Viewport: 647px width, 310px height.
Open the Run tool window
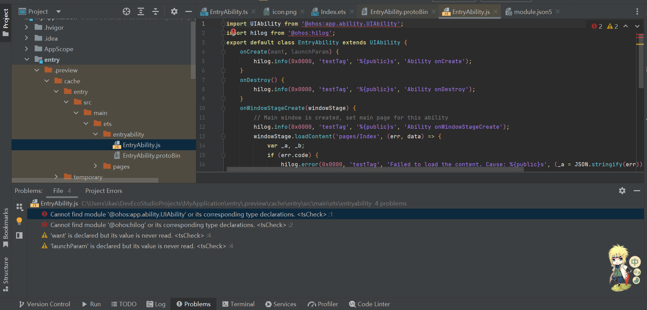91,304
